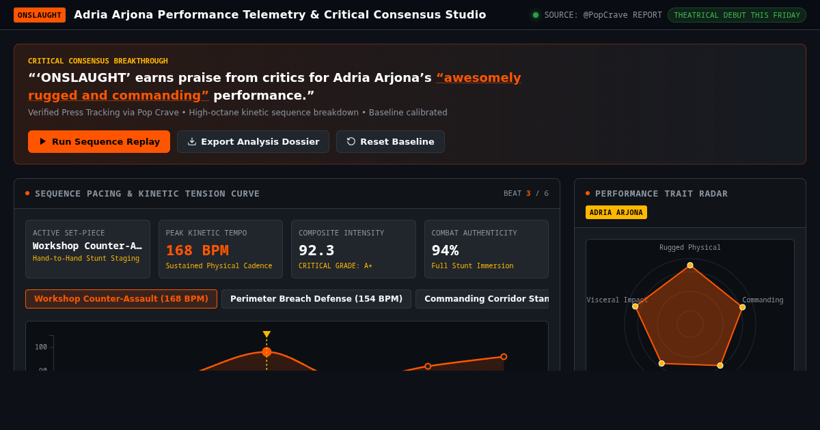820x430 pixels.
Task: Click the second-to-last data point on the tension curve
Action: click(x=428, y=367)
